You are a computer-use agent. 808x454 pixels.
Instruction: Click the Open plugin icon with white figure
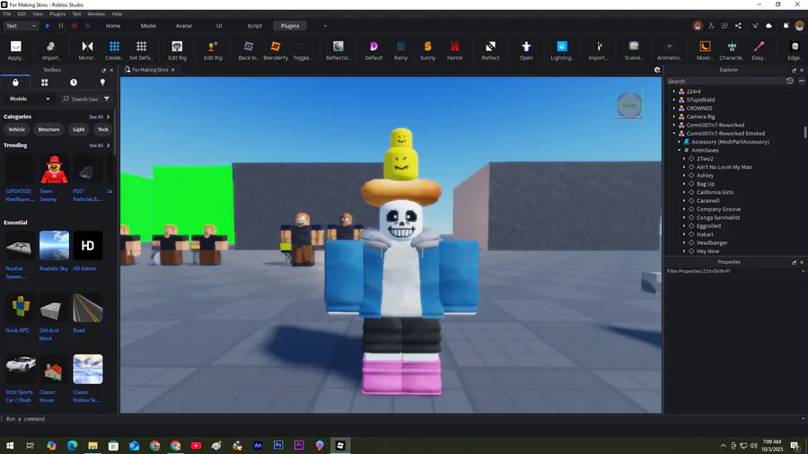click(526, 47)
